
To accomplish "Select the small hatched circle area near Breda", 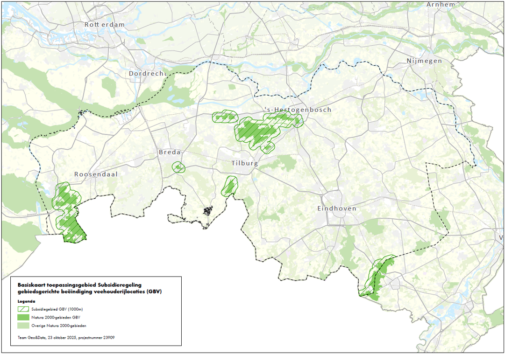I will (178, 167).
